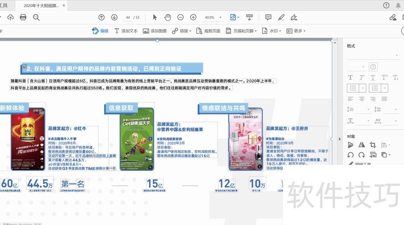Screen dimensions: 404x225
Task: Click 添加文本 add text button
Action: tap(126, 31)
